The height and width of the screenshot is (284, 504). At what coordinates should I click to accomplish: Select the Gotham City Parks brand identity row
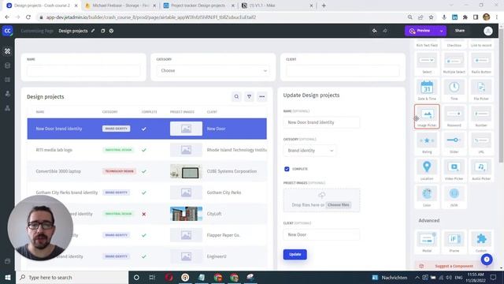[x=147, y=192]
